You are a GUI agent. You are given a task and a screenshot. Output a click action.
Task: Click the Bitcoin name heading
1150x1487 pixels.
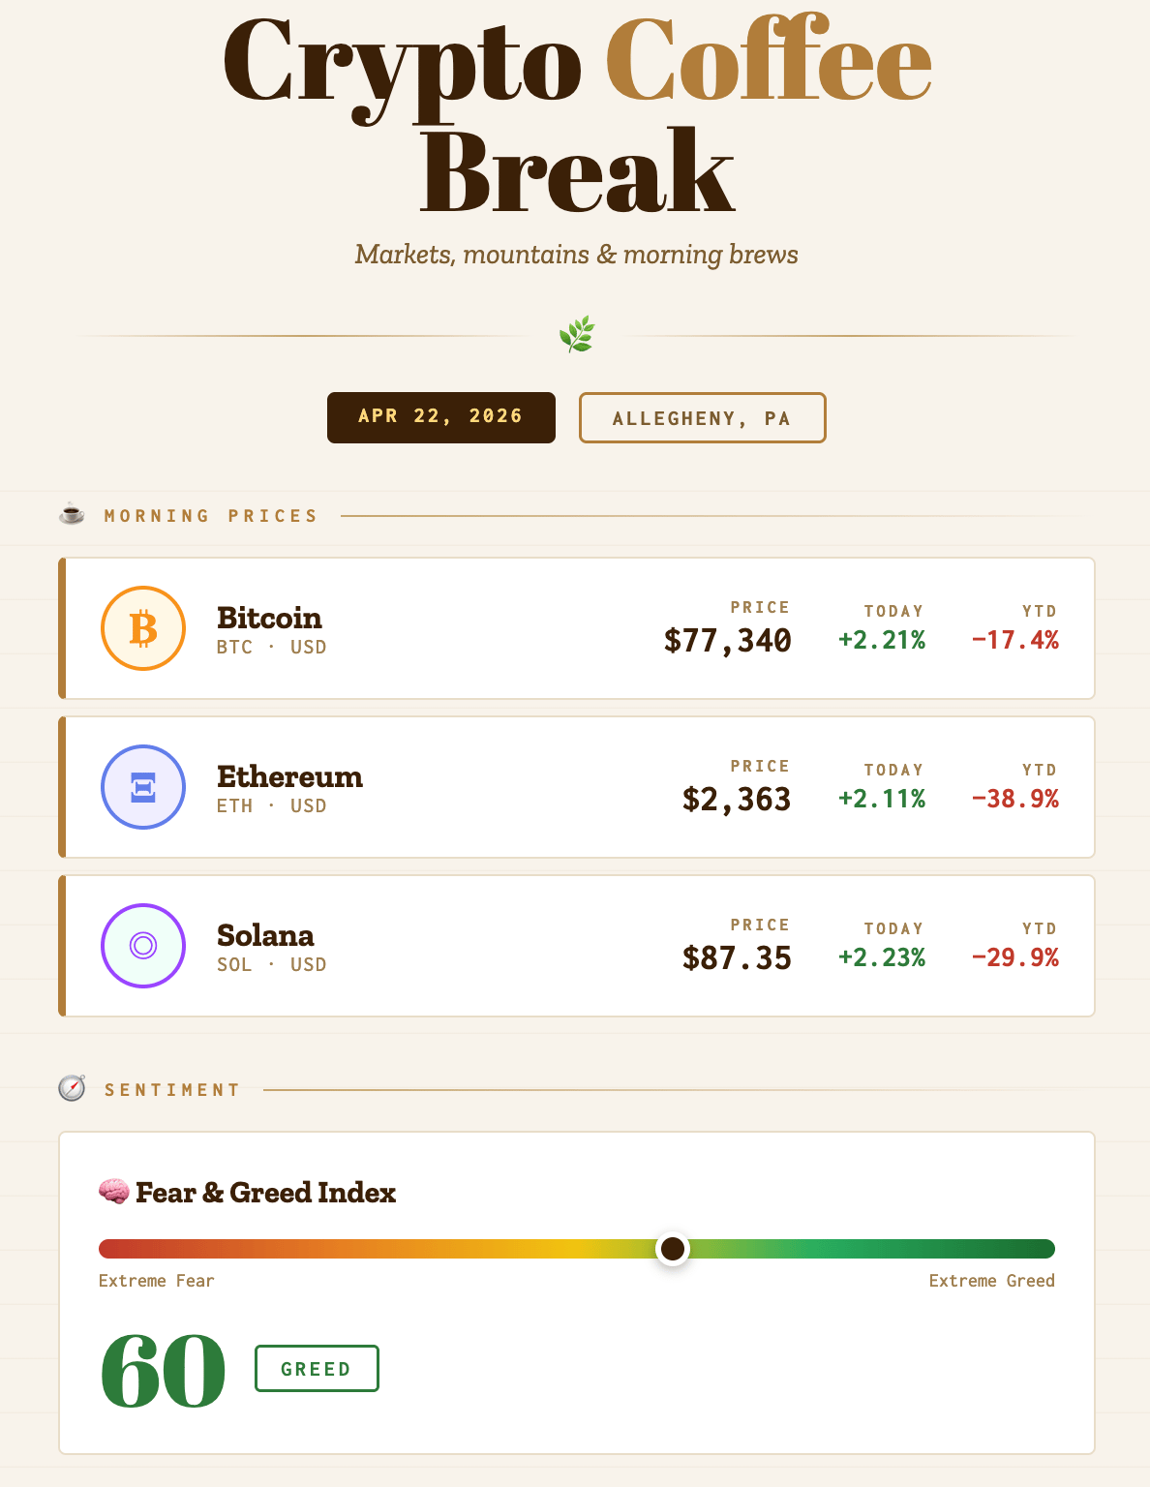pos(269,618)
